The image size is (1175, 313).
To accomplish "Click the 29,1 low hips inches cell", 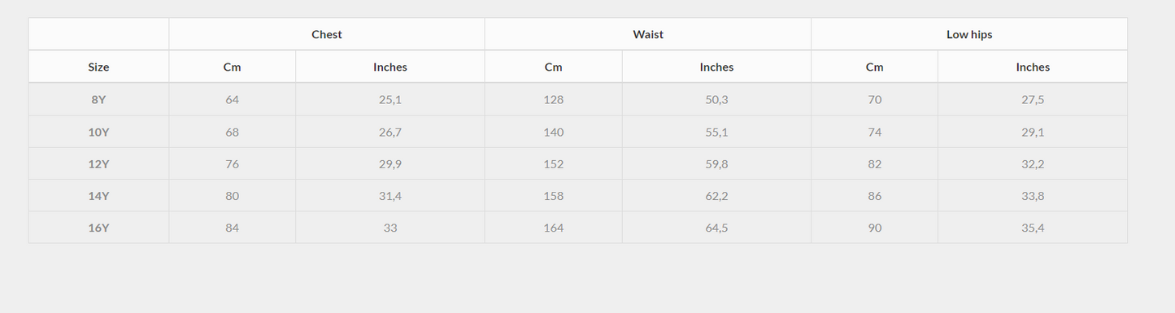I will click(x=1033, y=132).
